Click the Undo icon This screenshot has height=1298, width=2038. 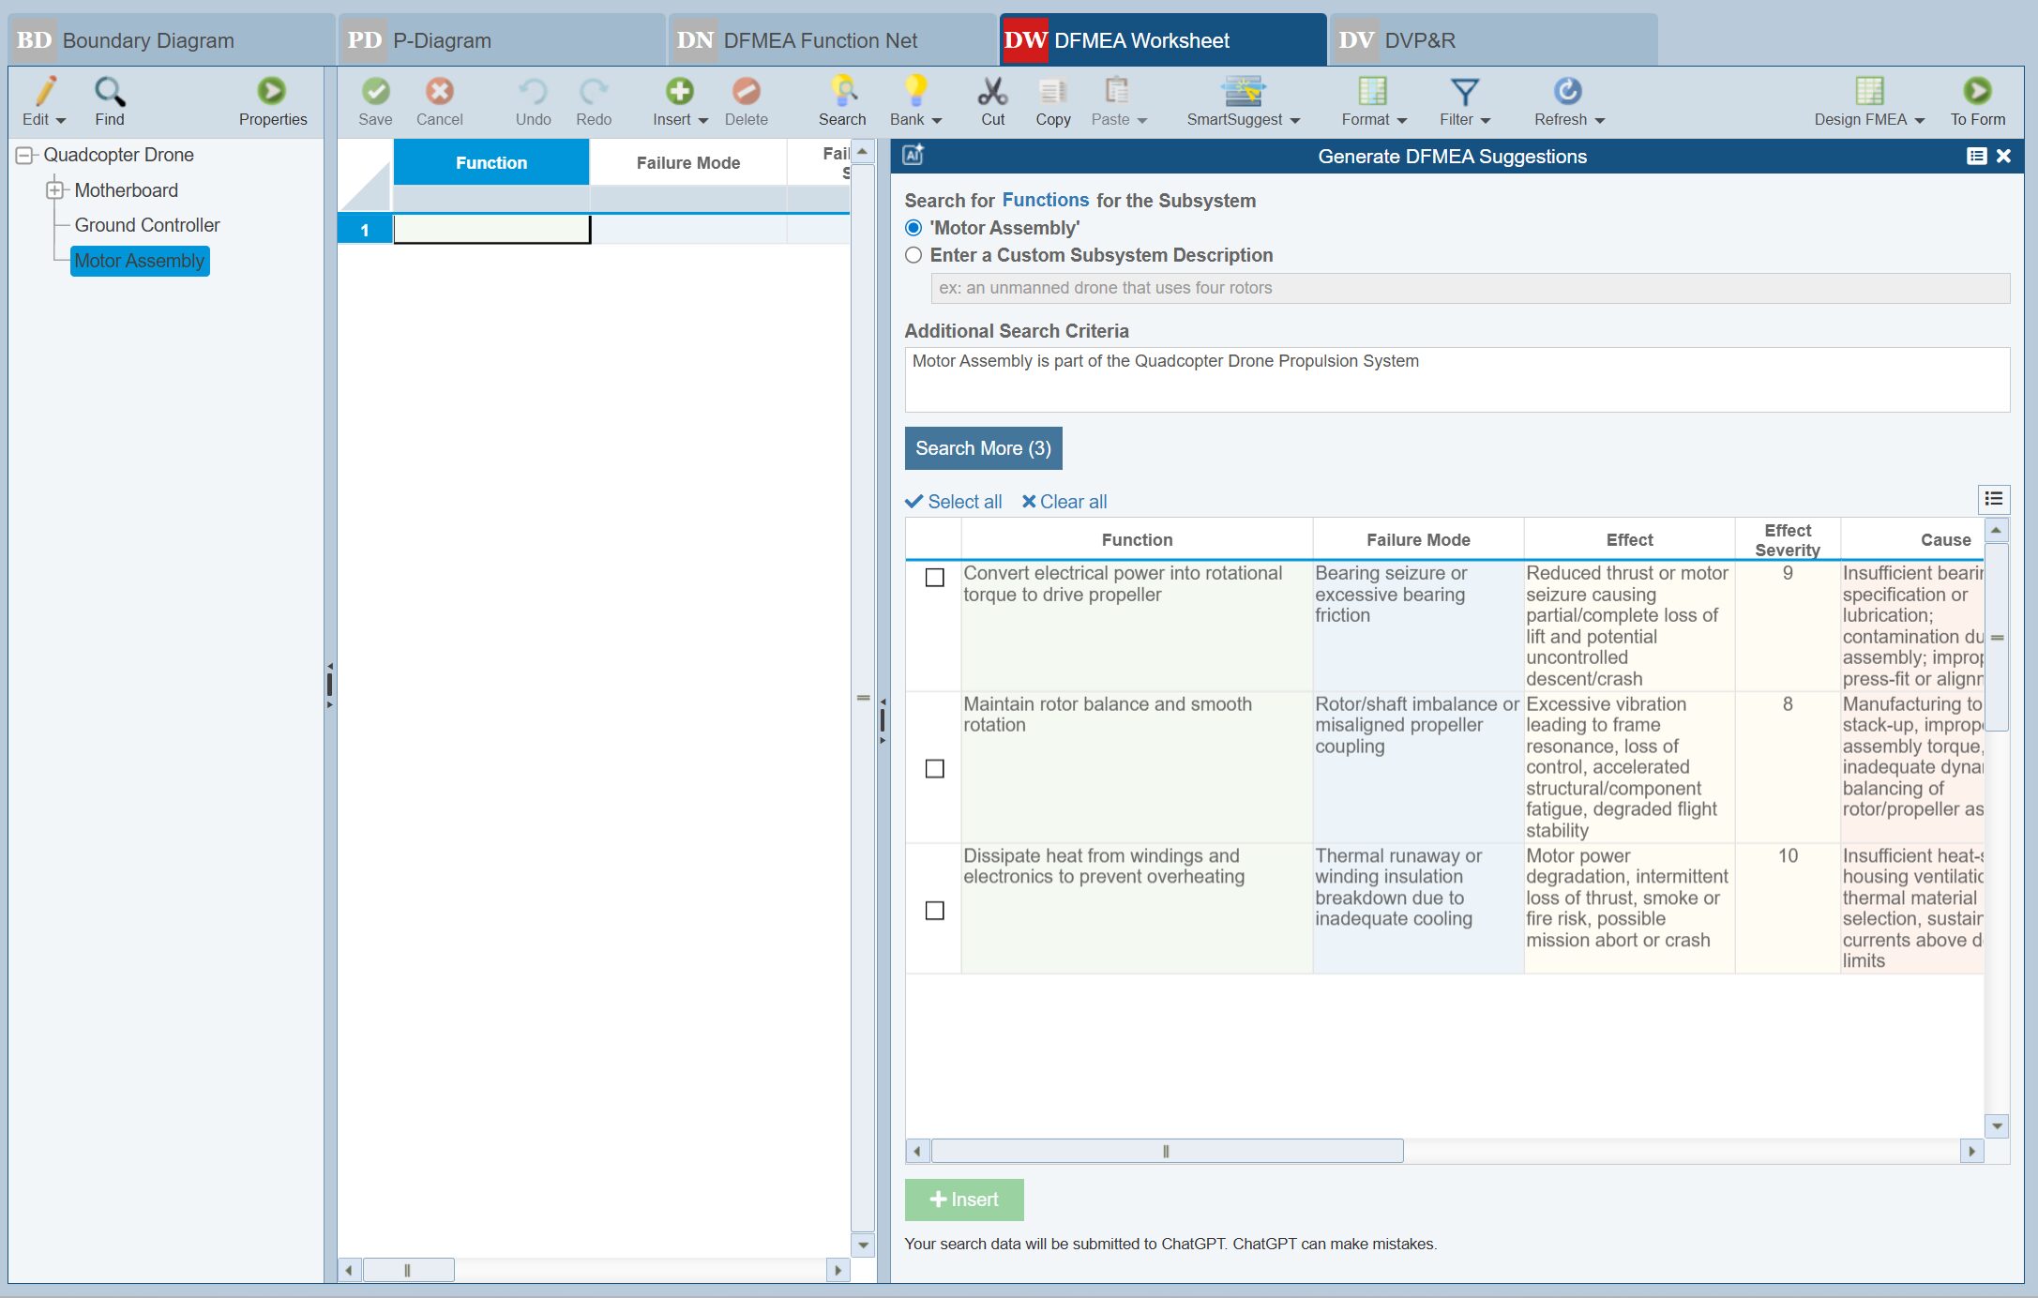click(x=533, y=100)
